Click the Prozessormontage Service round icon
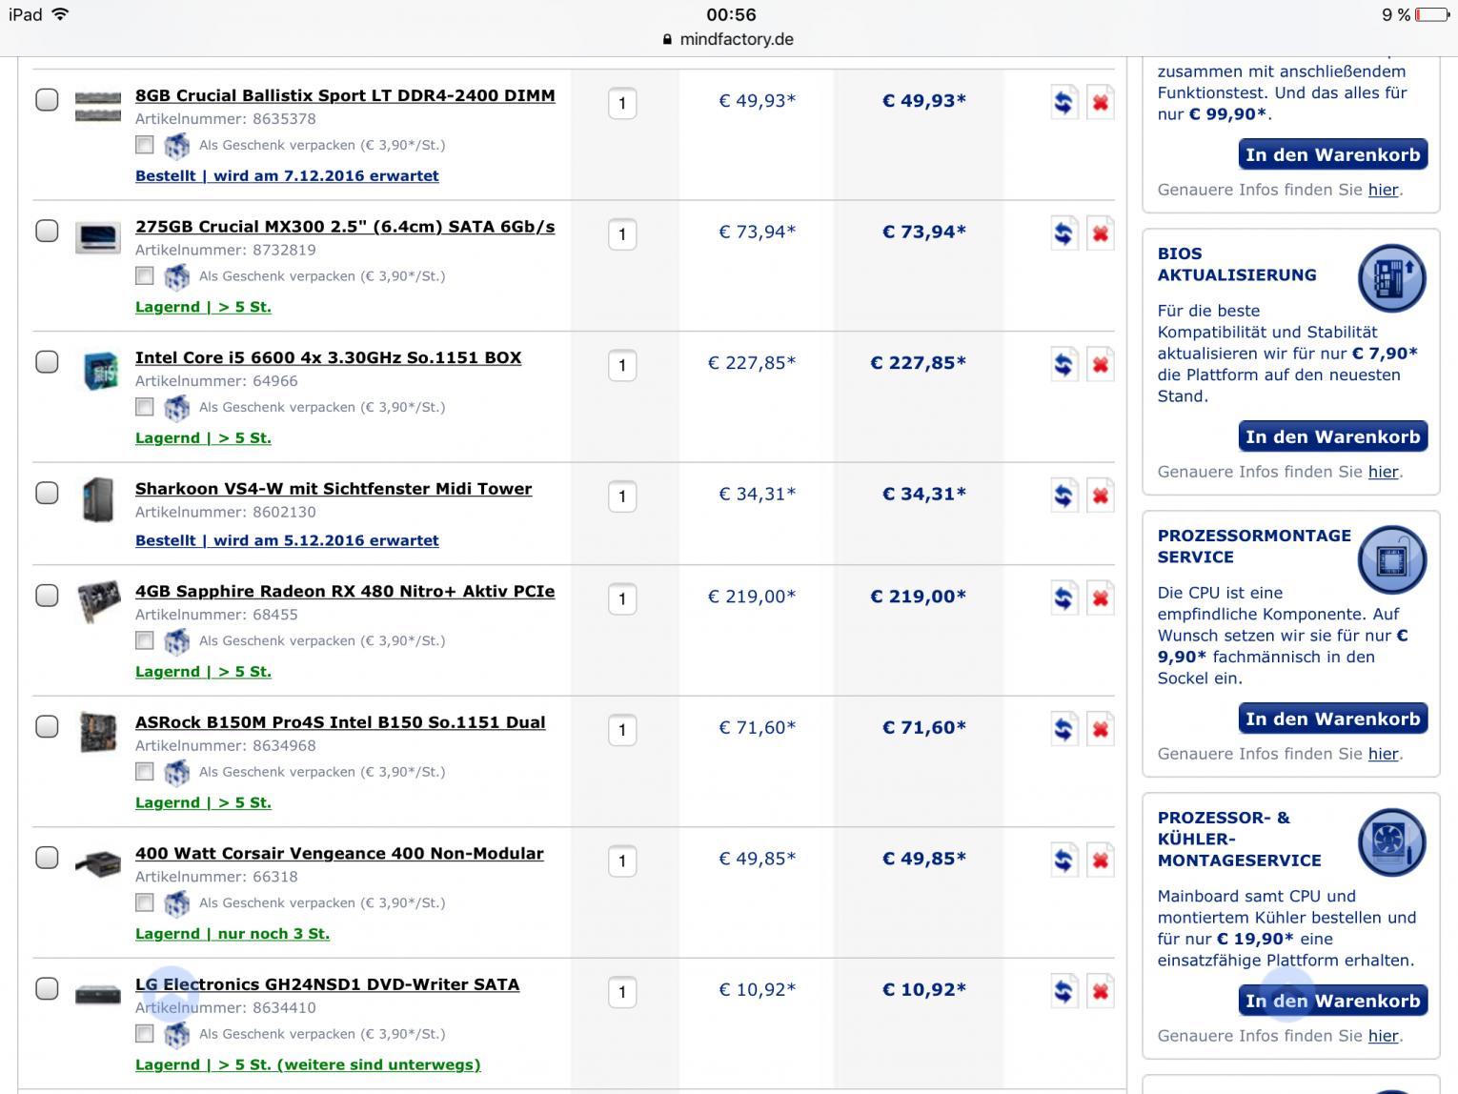Screen dimensions: 1458x1094 click(1391, 560)
